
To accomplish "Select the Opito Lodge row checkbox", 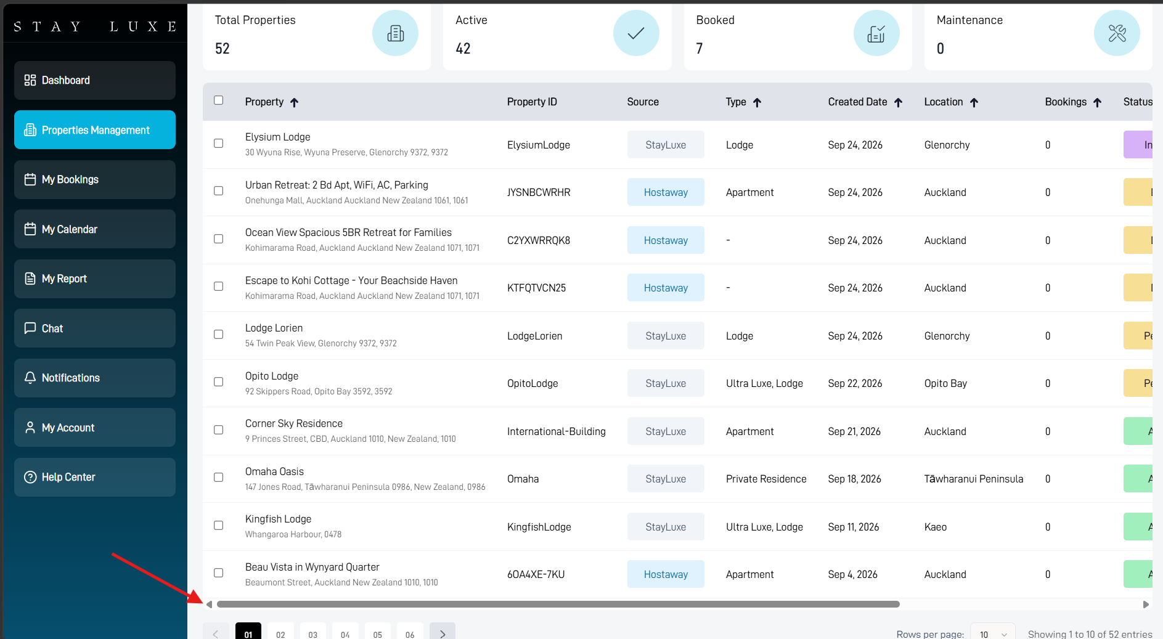I will (x=219, y=382).
